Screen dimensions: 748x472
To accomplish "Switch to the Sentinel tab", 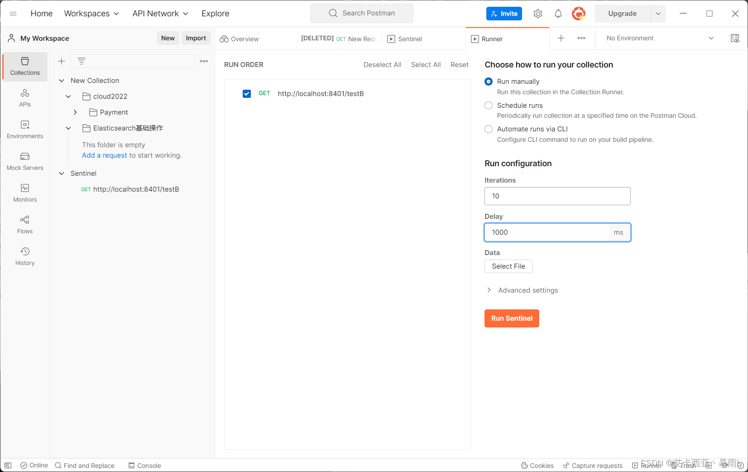I will (x=423, y=39).
